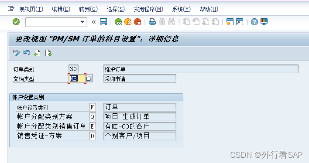The height and width of the screenshot is (163, 309).
Task: Open the 表视图(T) menu
Action: (x=31, y=9)
